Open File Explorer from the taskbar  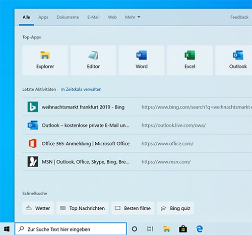(166, 229)
